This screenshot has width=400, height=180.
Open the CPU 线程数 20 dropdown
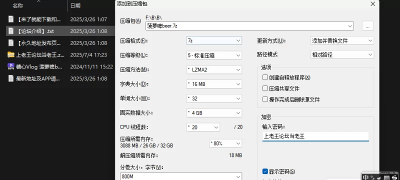click(203, 127)
